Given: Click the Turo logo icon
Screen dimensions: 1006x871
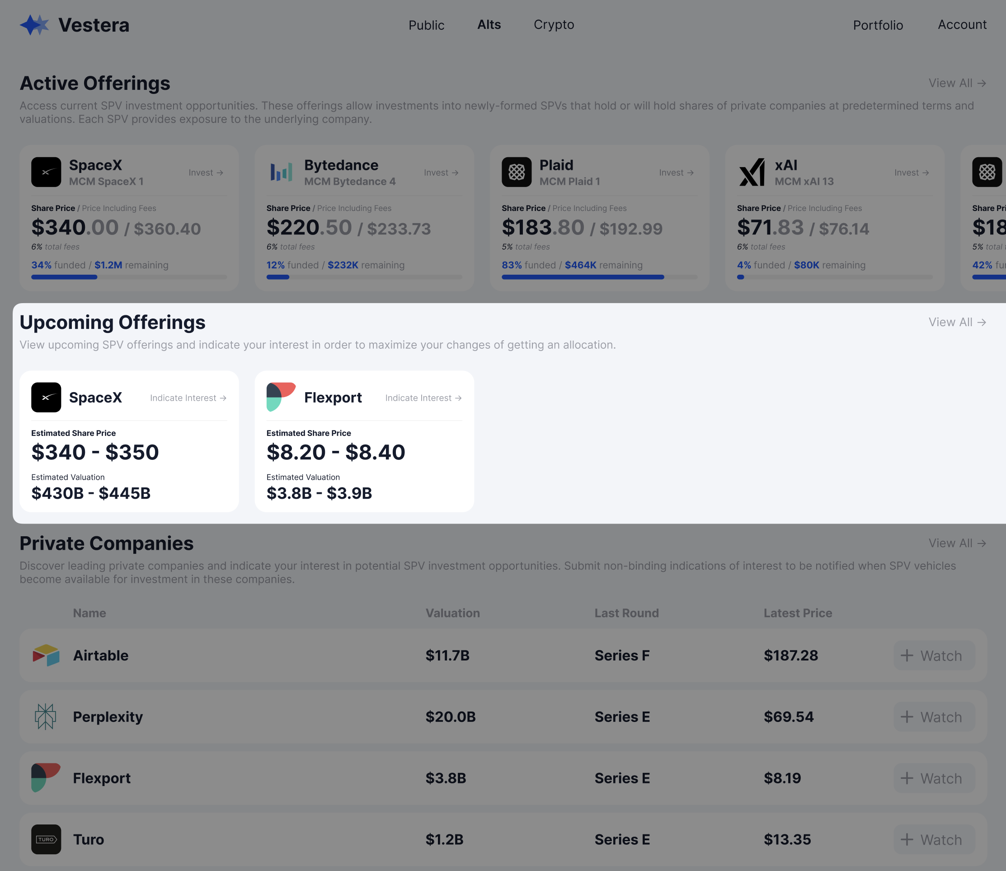Looking at the screenshot, I should pos(46,839).
